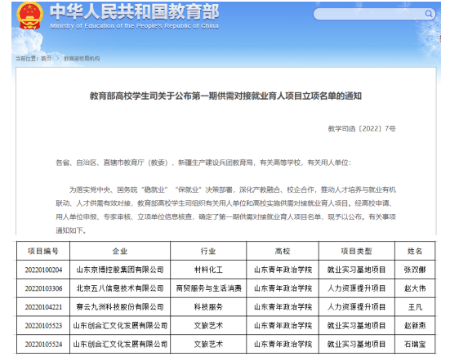Click the 北京五八信息技术有限公司 cell
459x361 pixels.
pyautogui.click(x=120, y=288)
